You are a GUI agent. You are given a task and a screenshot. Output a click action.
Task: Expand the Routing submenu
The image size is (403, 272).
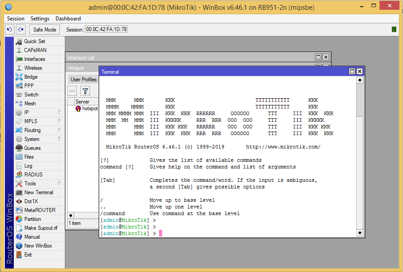click(x=60, y=130)
